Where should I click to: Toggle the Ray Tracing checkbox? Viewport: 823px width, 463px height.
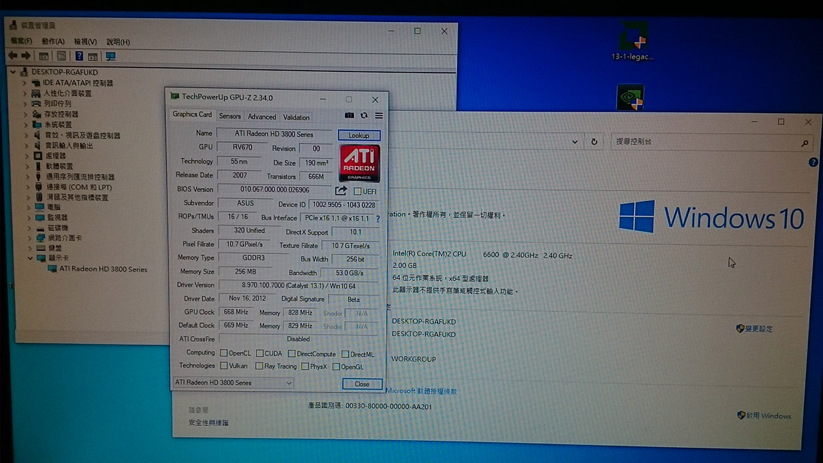point(259,366)
